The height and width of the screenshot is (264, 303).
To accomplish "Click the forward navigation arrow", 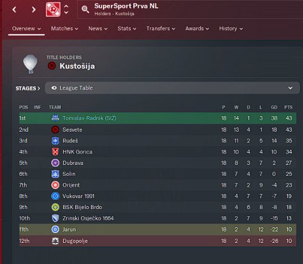I will pyautogui.click(x=33, y=9).
